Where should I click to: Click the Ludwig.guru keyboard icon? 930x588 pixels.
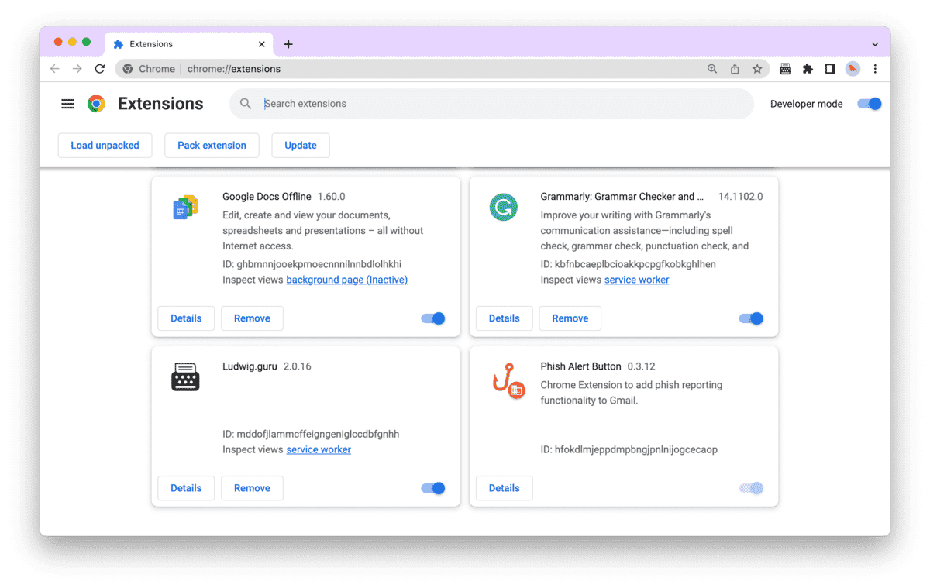(x=185, y=377)
